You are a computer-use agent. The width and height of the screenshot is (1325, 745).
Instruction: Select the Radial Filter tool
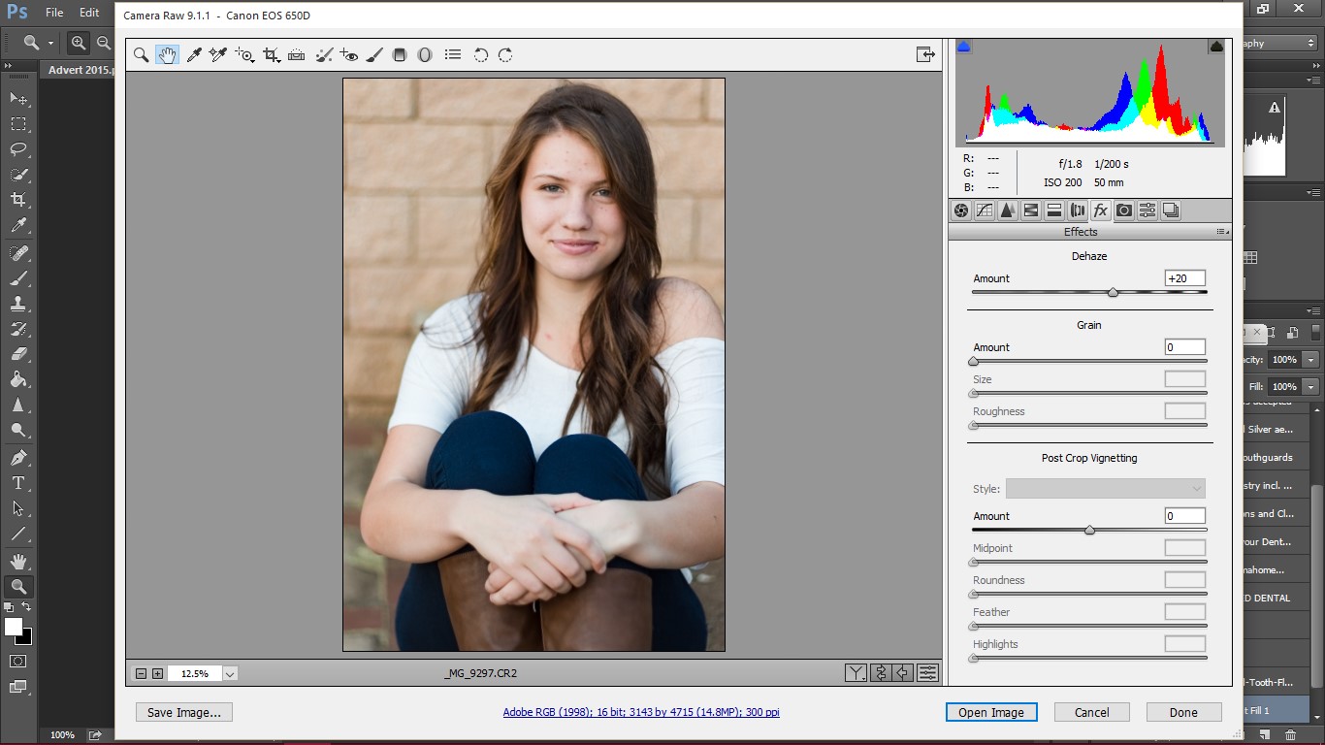click(x=424, y=55)
